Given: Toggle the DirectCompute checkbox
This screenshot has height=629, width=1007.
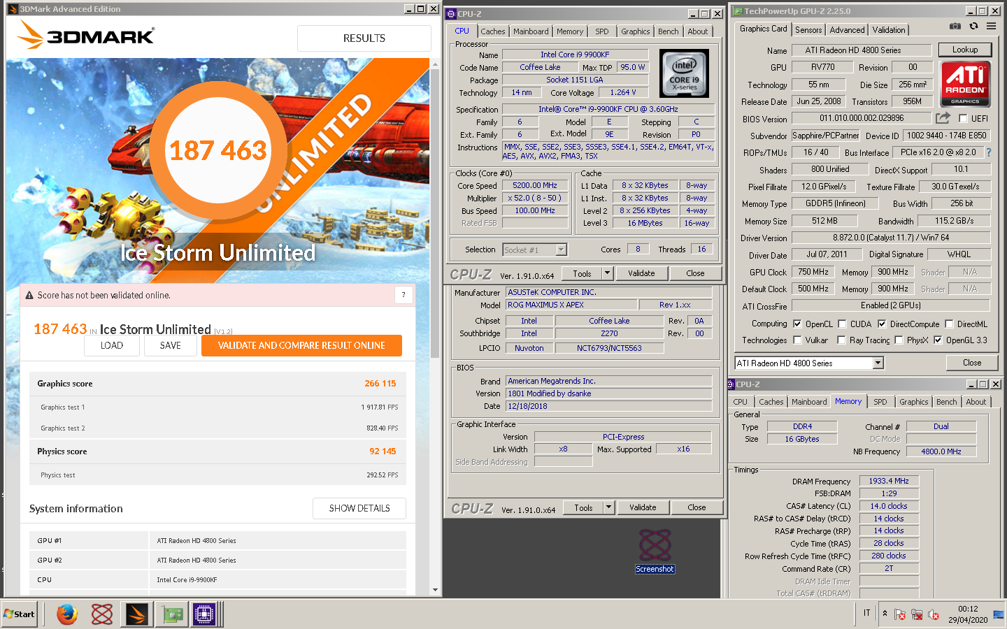Looking at the screenshot, I should pyautogui.click(x=882, y=324).
